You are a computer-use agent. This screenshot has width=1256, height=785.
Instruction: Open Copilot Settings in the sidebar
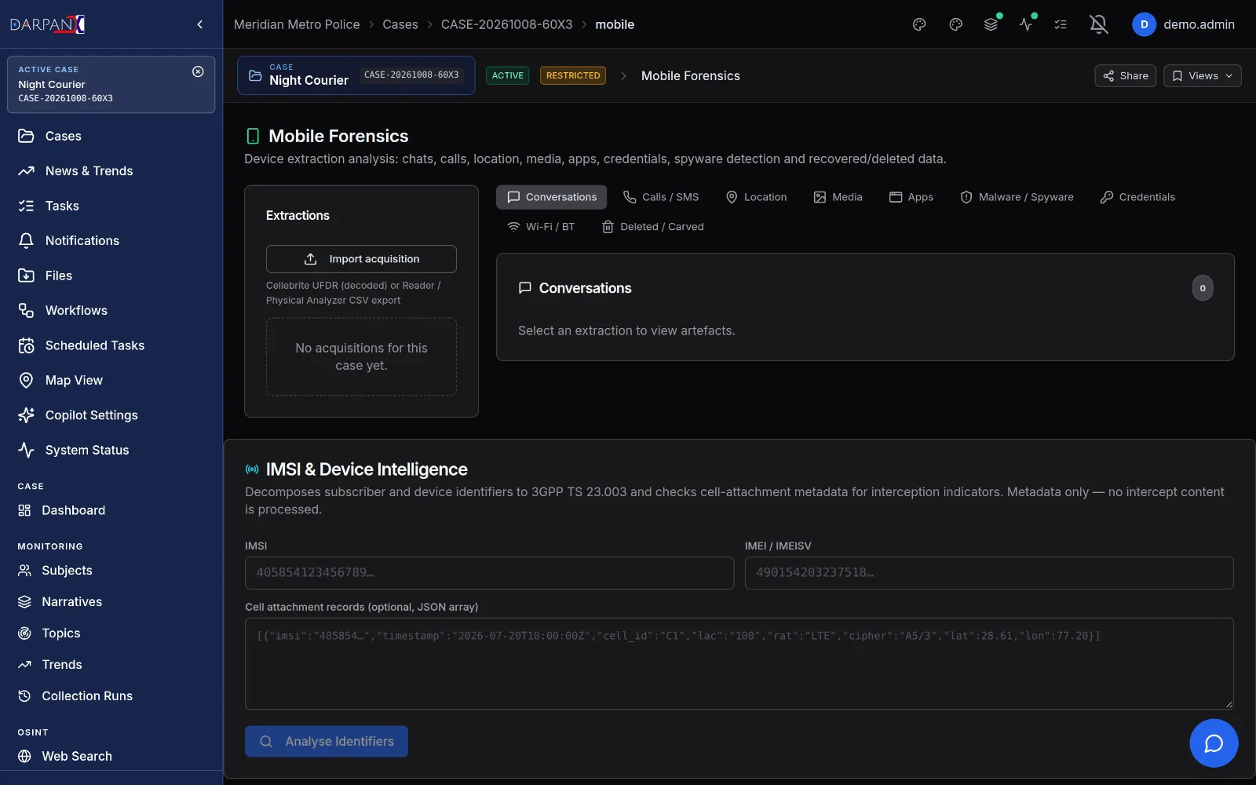pos(111,415)
